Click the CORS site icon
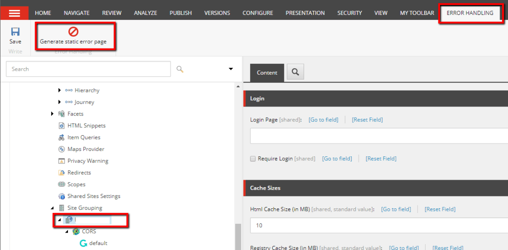This screenshot has height=250, width=508. (76, 231)
